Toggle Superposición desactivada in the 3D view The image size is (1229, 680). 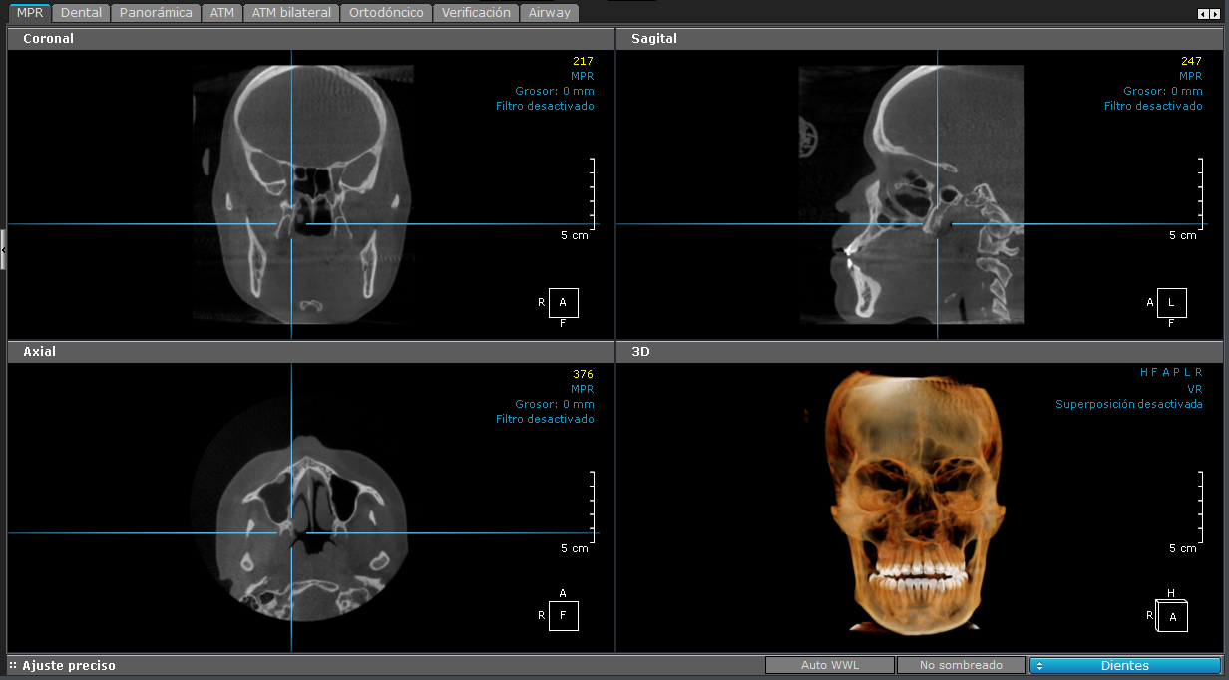1128,405
